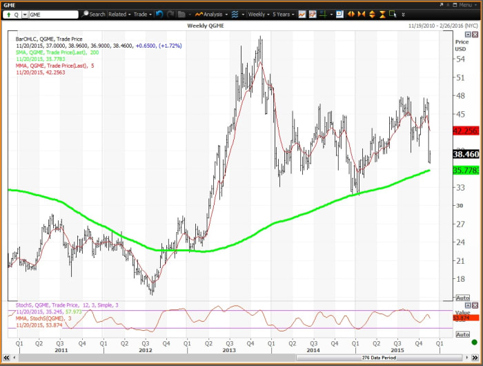Toggle Auto scale on the stochastic pane
Image resolution: width=483 pixels, height=366 pixels.
click(x=463, y=334)
